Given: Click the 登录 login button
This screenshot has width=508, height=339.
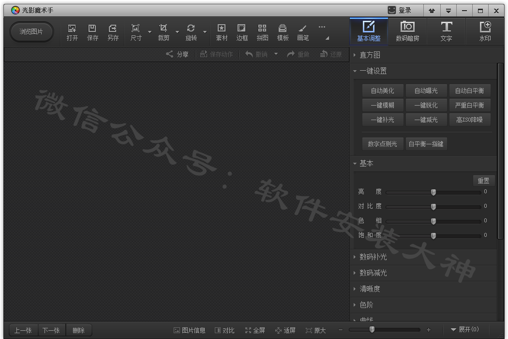Looking at the screenshot, I should pos(400,10).
